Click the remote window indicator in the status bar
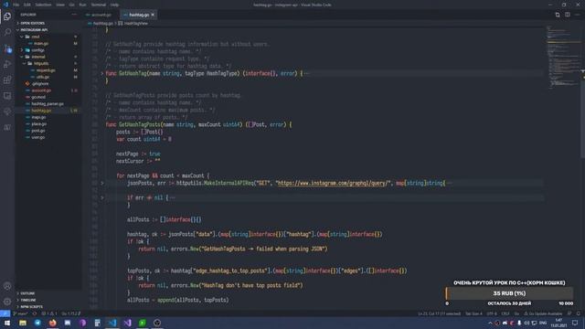 coord(5,313)
